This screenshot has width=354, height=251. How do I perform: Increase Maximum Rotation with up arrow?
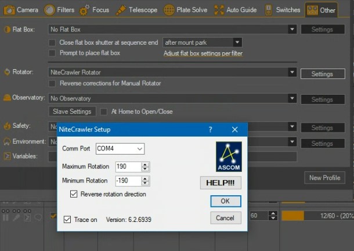tap(145, 164)
